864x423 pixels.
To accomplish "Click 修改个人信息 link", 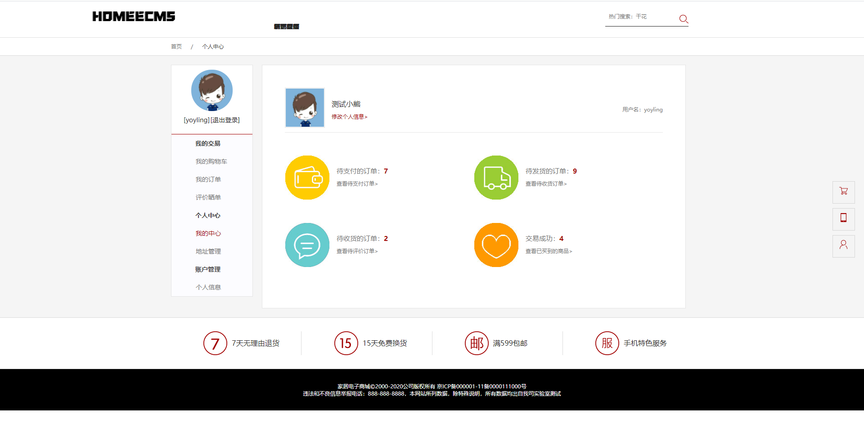I will click(349, 117).
